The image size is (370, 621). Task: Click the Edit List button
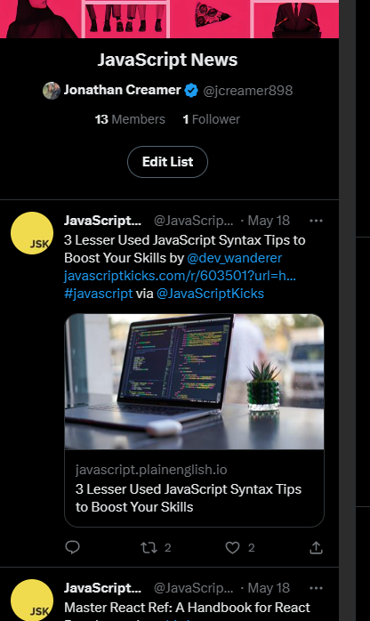pyautogui.click(x=167, y=162)
